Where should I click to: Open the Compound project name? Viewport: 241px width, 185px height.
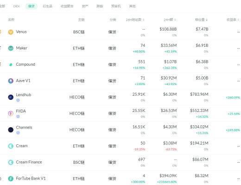pyautogui.click(x=25, y=64)
